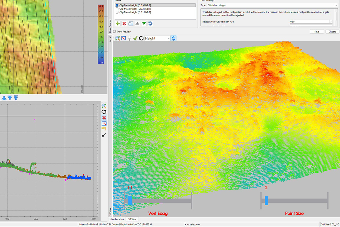
Task: Move filter down with green arrow
Action: tap(144, 23)
